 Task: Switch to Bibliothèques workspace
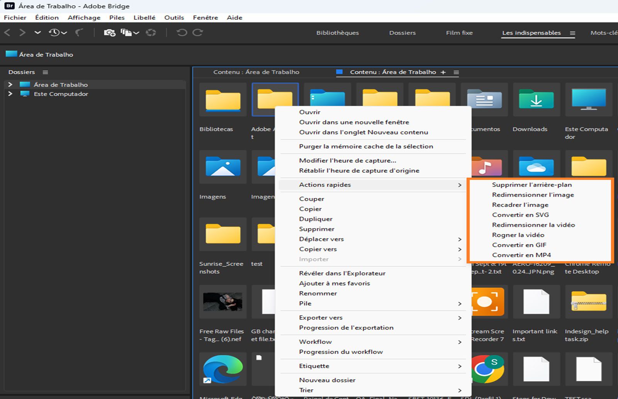(338, 33)
